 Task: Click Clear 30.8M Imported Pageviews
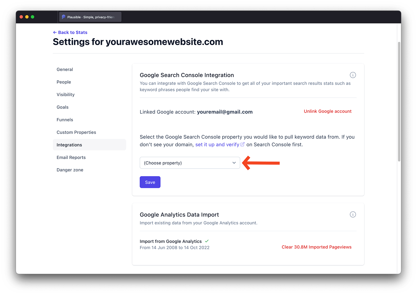pos(316,247)
